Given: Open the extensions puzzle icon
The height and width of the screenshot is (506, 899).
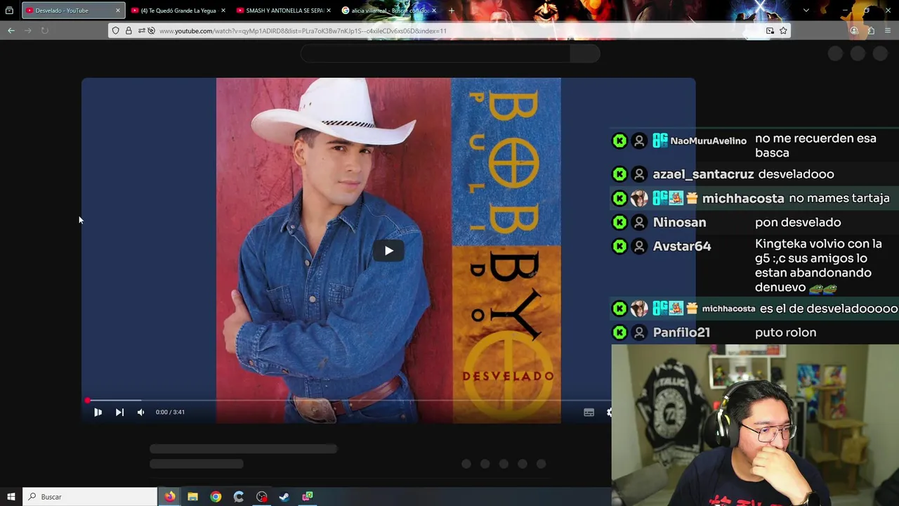Looking at the screenshot, I should [871, 31].
